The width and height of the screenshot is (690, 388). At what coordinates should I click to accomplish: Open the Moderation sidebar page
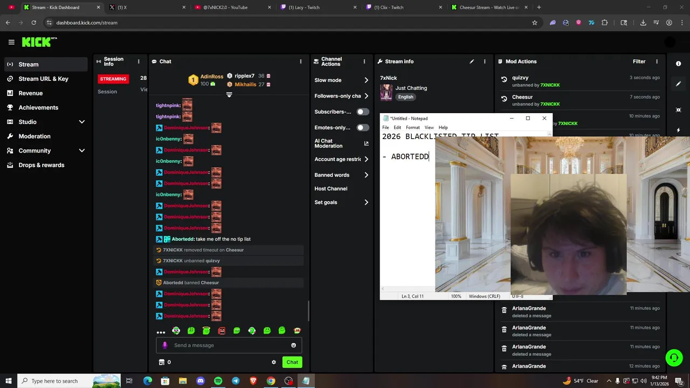(34, 136)
